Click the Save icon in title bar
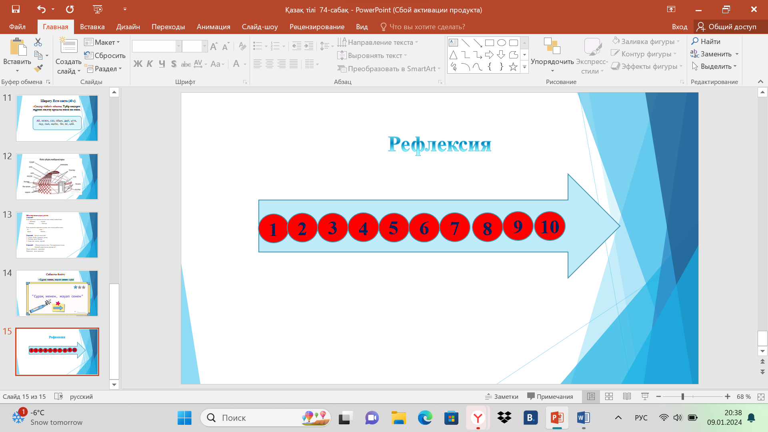 pyautogui.click(x=16, y=9)
